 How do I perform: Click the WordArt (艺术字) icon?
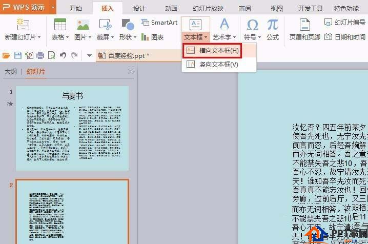(x=224, y=24)
